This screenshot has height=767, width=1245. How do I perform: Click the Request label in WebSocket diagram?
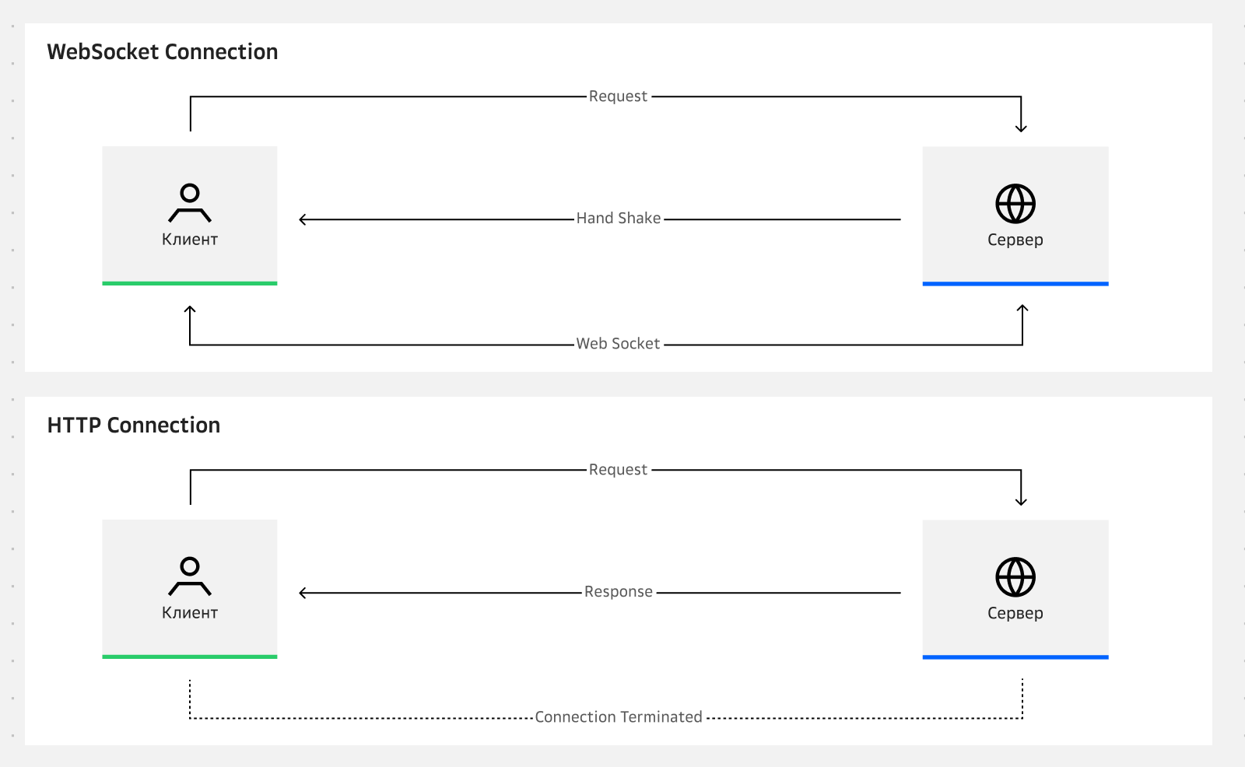[x=618, y=96]
